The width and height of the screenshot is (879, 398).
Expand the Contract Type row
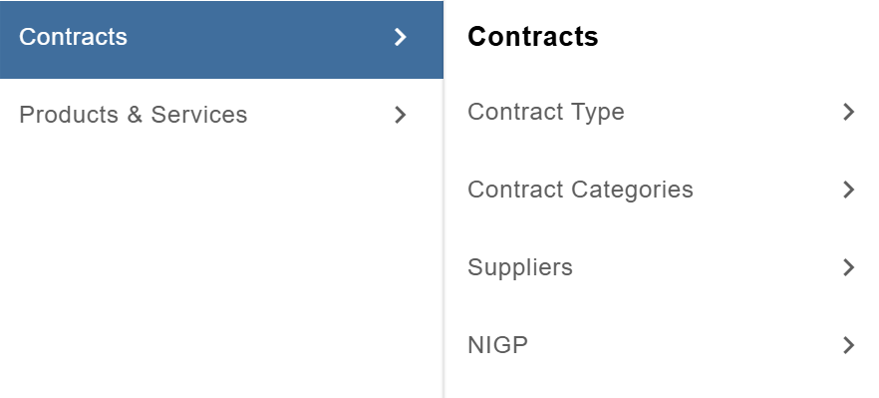[662, 112]
